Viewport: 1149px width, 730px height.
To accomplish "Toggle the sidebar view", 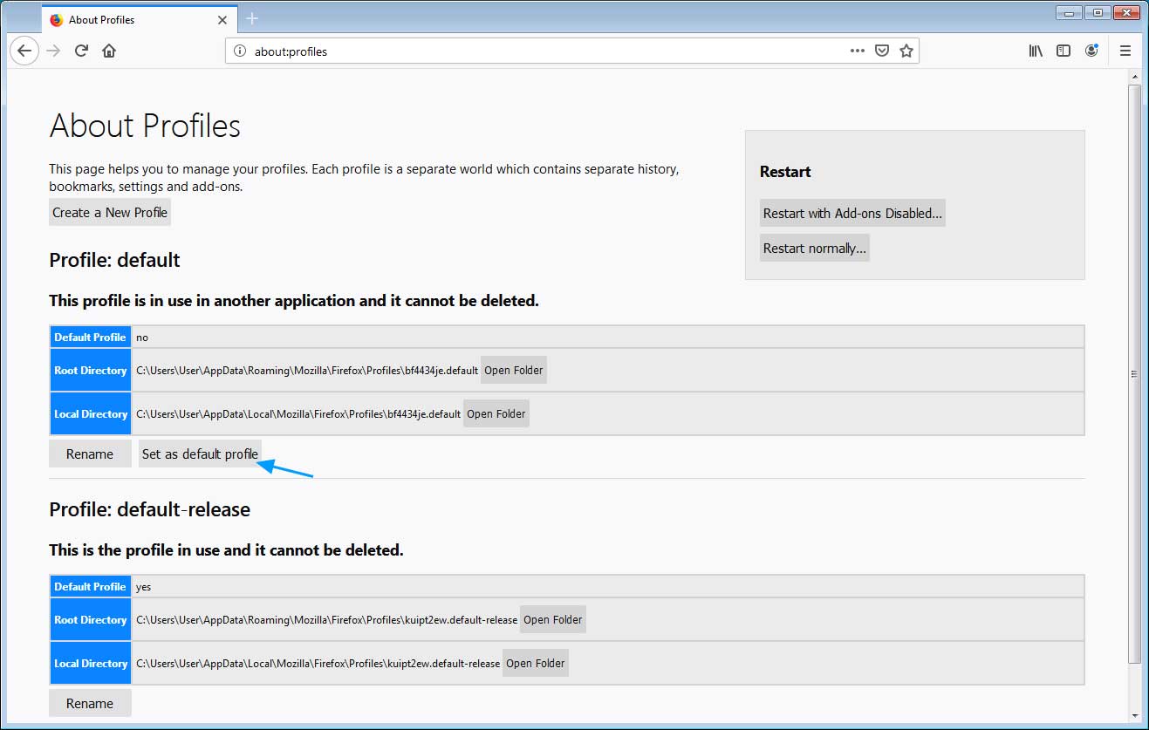I will [x=1064, y=51].
